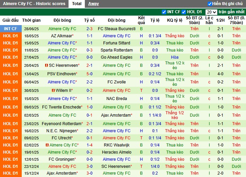Select N.E.C. Nijmegen team name
Image resolution: width=246 pixels, height=177 pixels.
pos(62,131)
